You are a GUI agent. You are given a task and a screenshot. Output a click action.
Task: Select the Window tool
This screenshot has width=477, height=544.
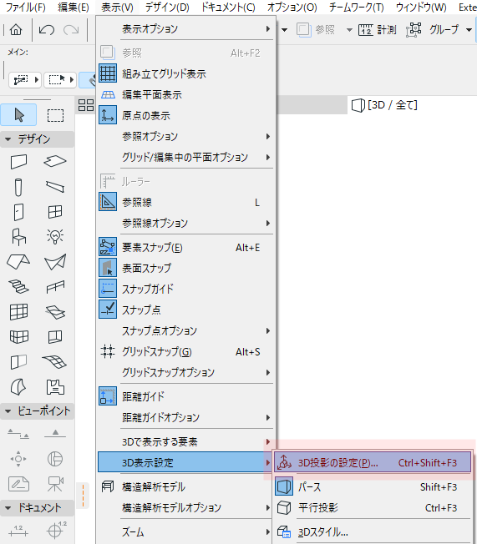pos(55,212)
